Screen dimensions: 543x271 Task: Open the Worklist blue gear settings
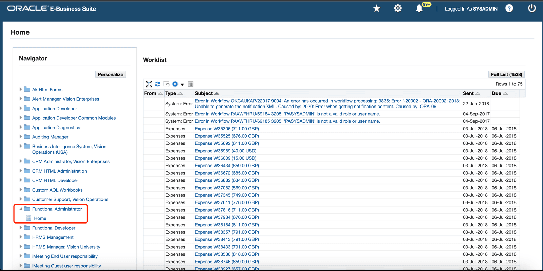(x=175, y=84)
